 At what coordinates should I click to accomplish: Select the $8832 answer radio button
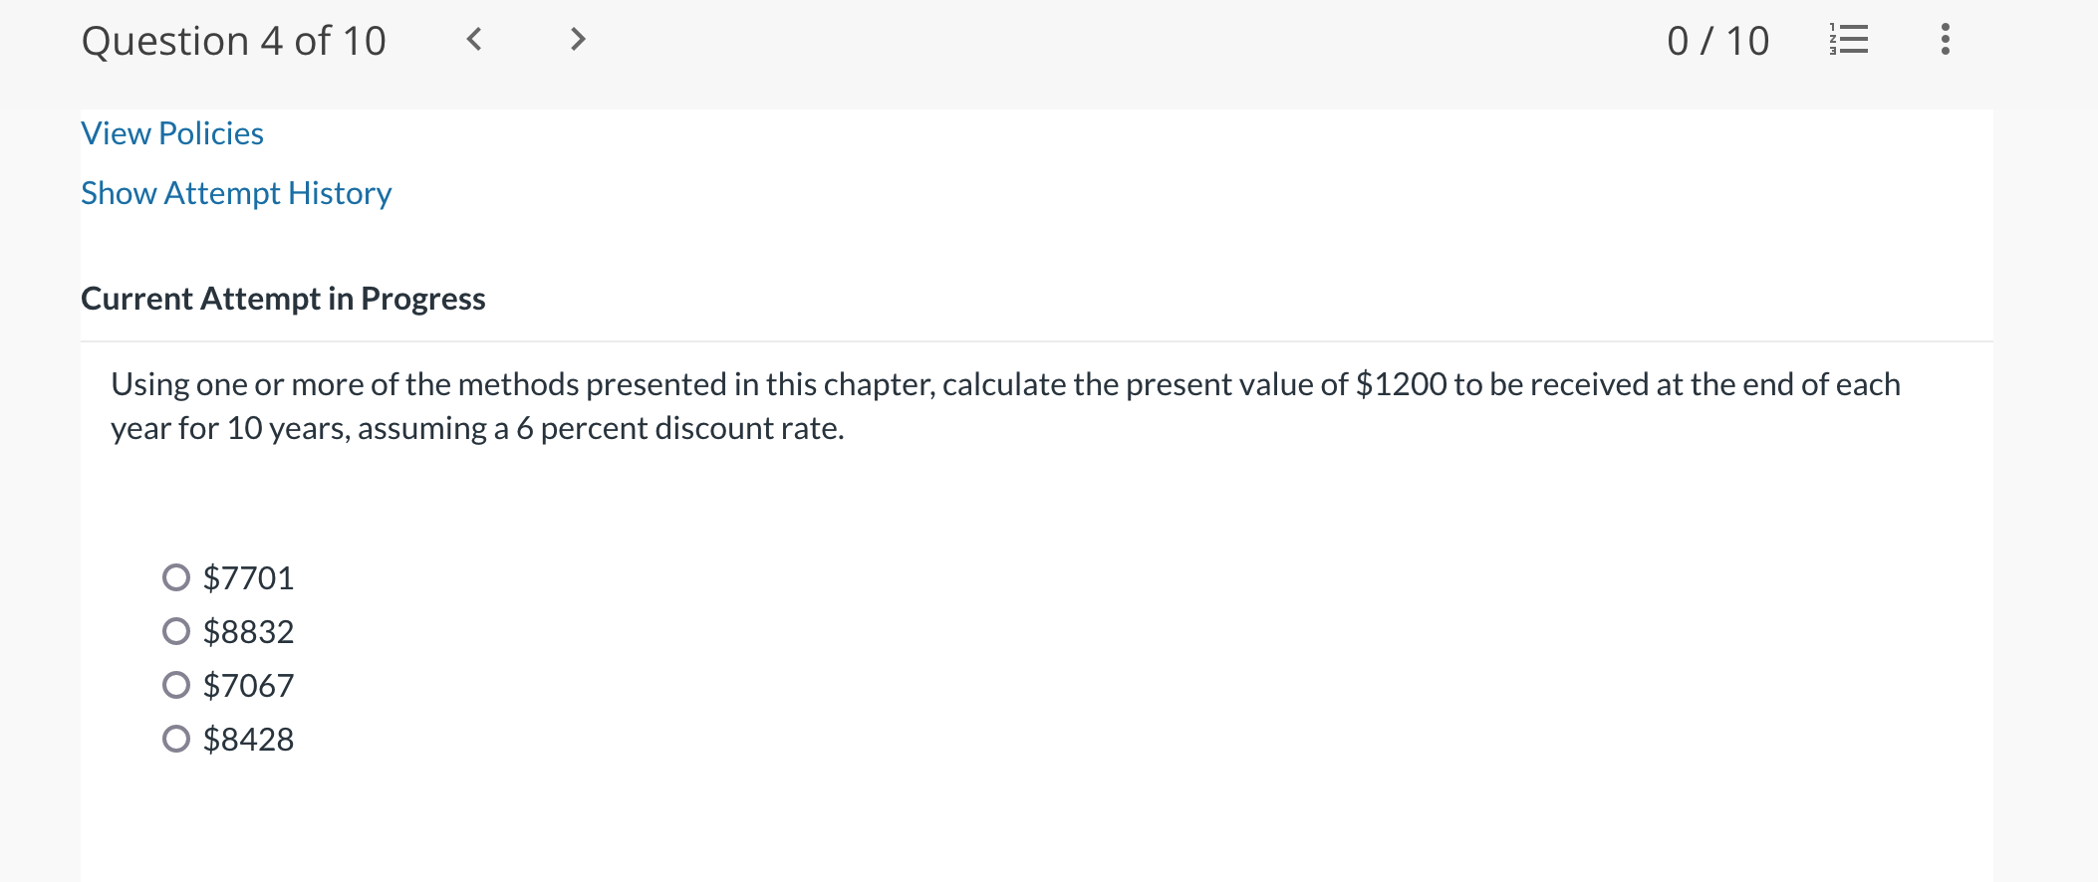pyautogui.click(x=175, y=630)
